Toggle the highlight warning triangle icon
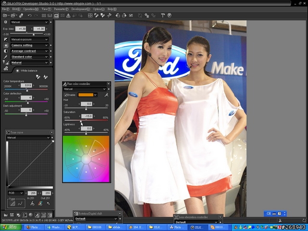 (x=68, y=15)
